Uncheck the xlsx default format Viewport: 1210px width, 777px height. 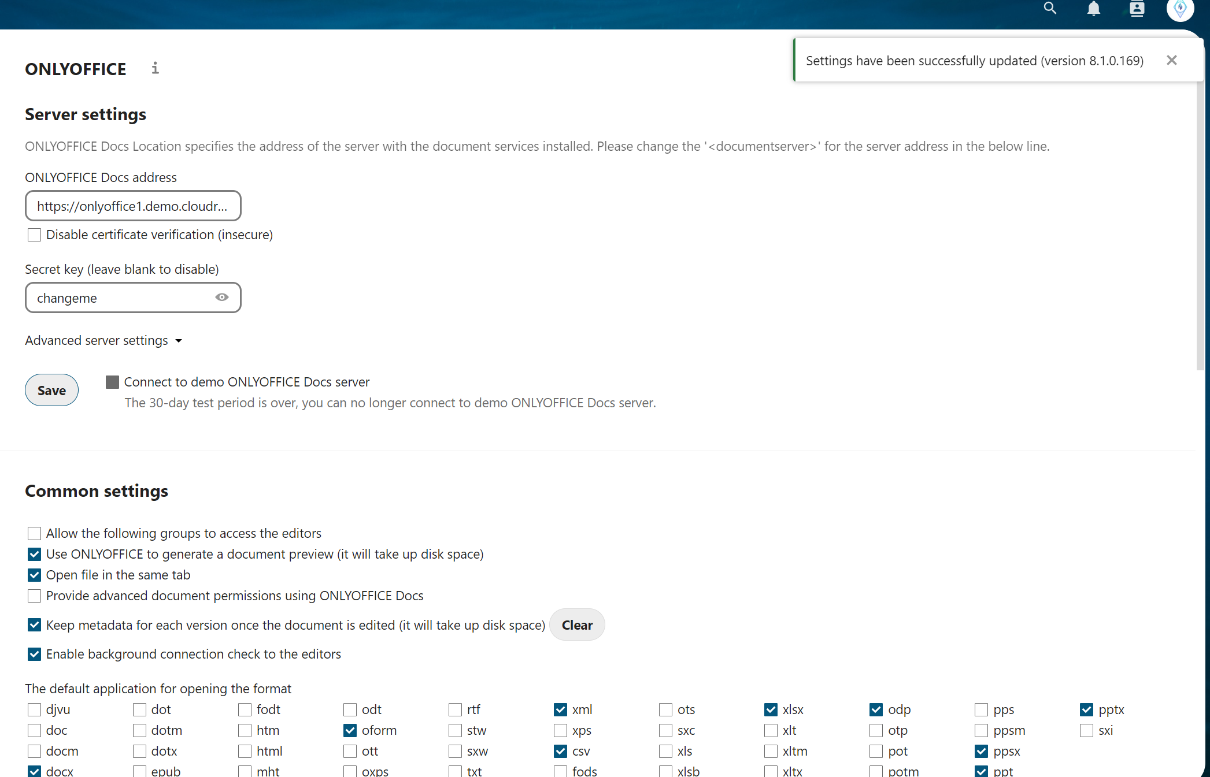coord(771,710)
